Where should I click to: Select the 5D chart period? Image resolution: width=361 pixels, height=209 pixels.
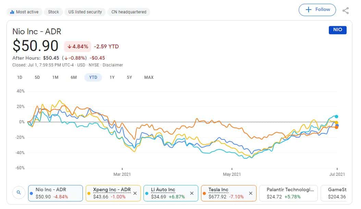[x=37, y=77]
